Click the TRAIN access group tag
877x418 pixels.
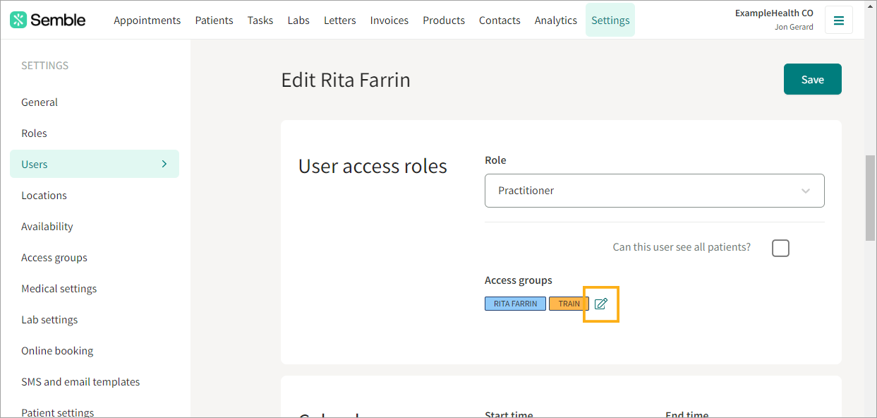[569, 304]
